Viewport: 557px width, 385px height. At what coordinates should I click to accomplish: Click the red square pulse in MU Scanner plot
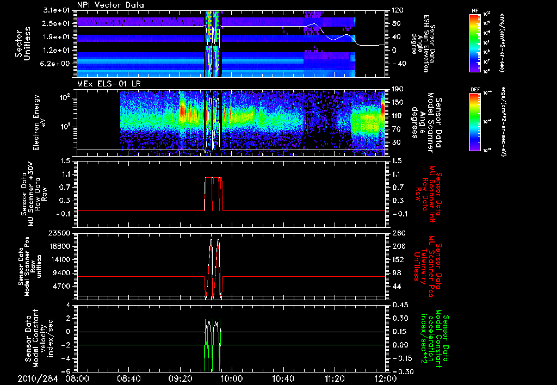tap(213, 194)
